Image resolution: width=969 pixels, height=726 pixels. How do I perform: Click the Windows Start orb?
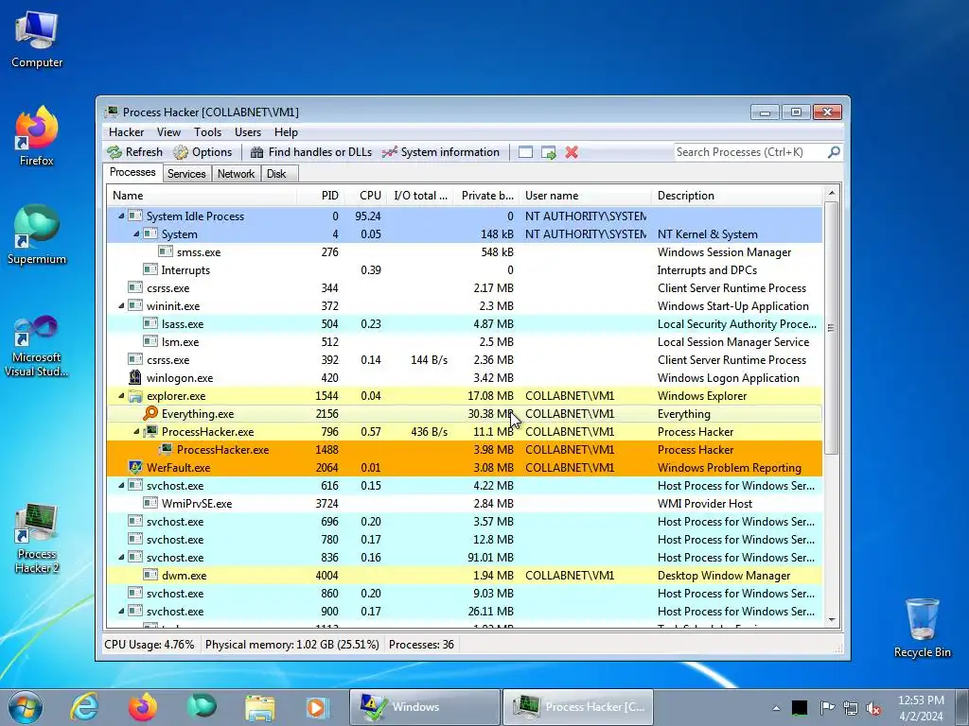(x=26, y=707)
